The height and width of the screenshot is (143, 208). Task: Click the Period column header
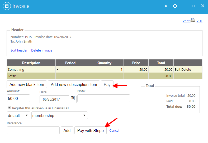pos(70,63)
